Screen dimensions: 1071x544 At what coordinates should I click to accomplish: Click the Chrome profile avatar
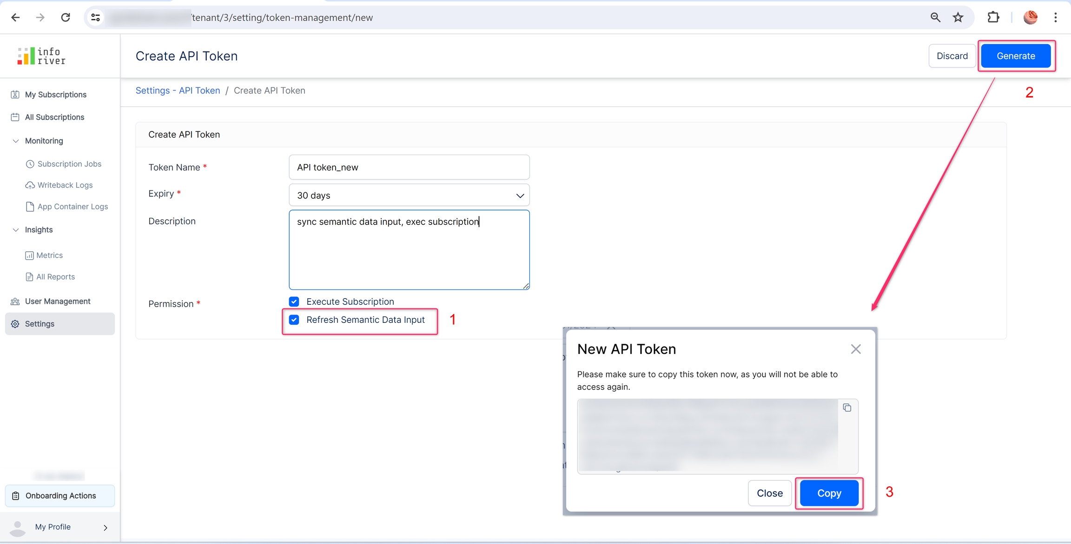(x=1030, y=18)
